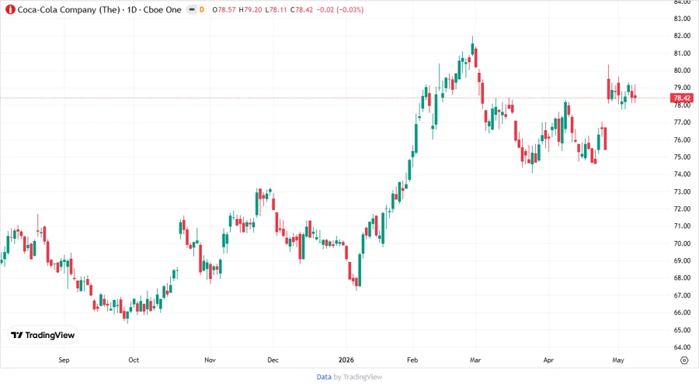Click the high value H79.20
Viewport: 699px width, 386px height.
click(x=250, y=9)
